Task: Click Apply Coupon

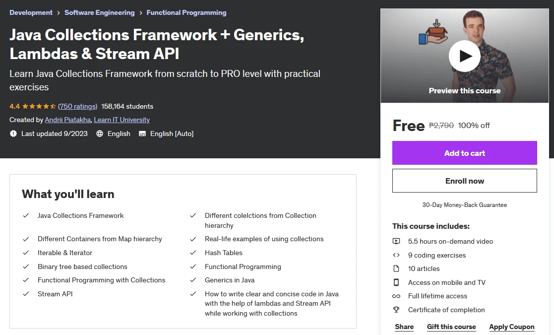Action: coord(512,327)
